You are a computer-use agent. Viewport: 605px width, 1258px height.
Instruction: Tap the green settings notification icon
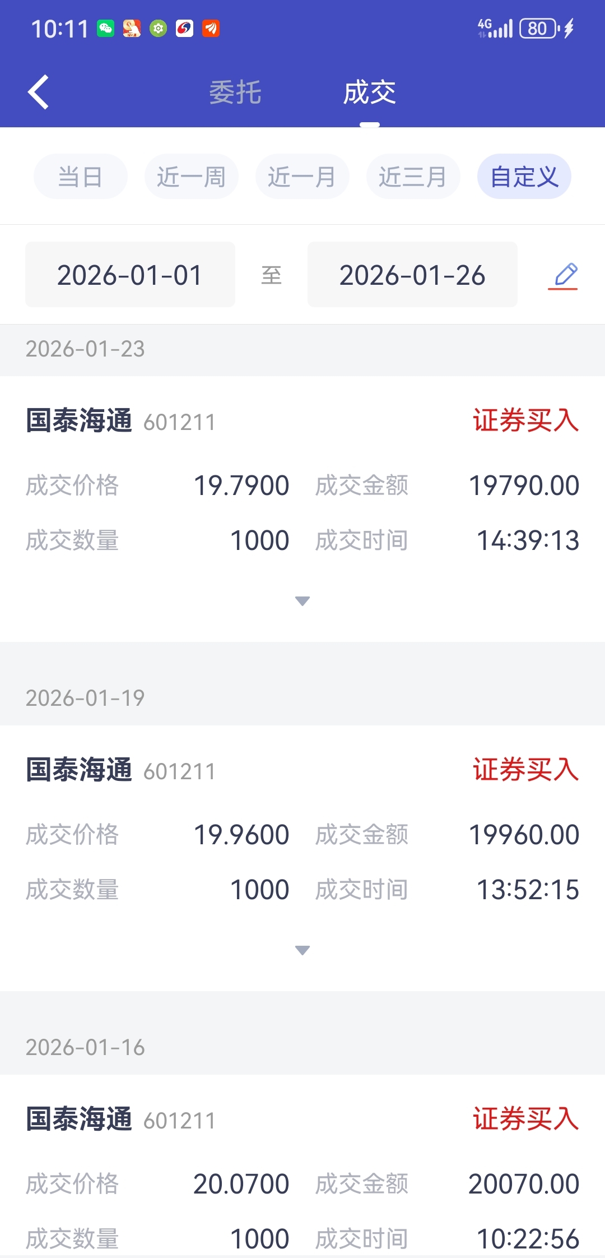point(159,28)
